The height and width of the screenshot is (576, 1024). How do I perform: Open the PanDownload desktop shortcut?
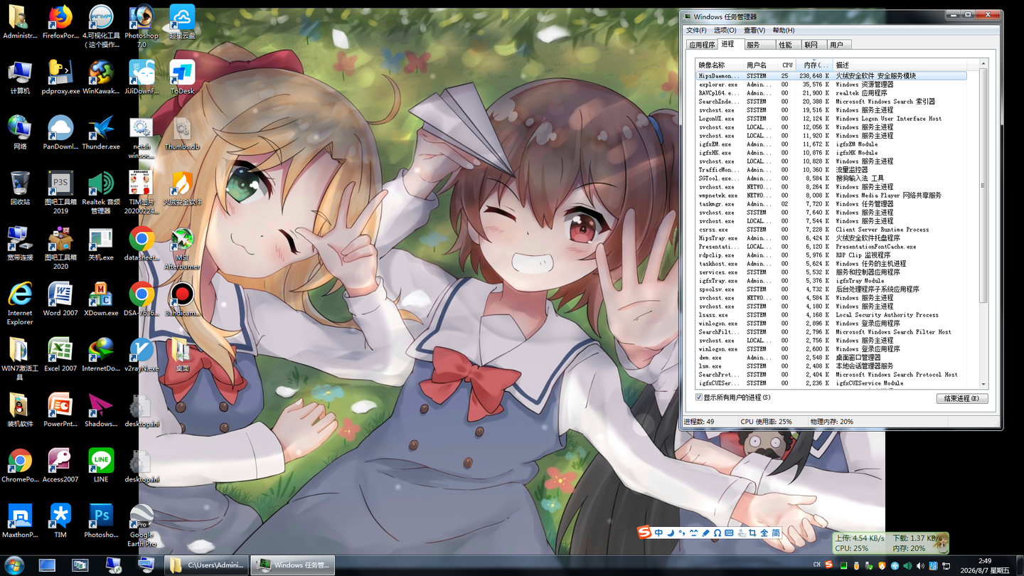60,134
